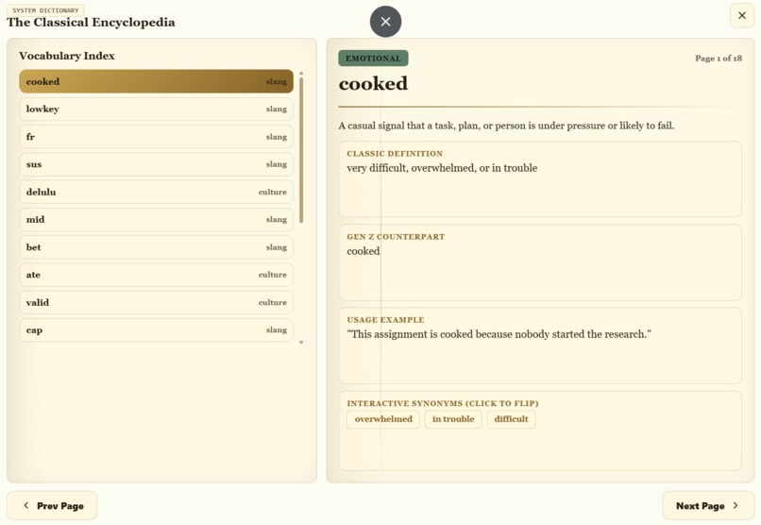Click the dark circular close icon

pos(385,22)
